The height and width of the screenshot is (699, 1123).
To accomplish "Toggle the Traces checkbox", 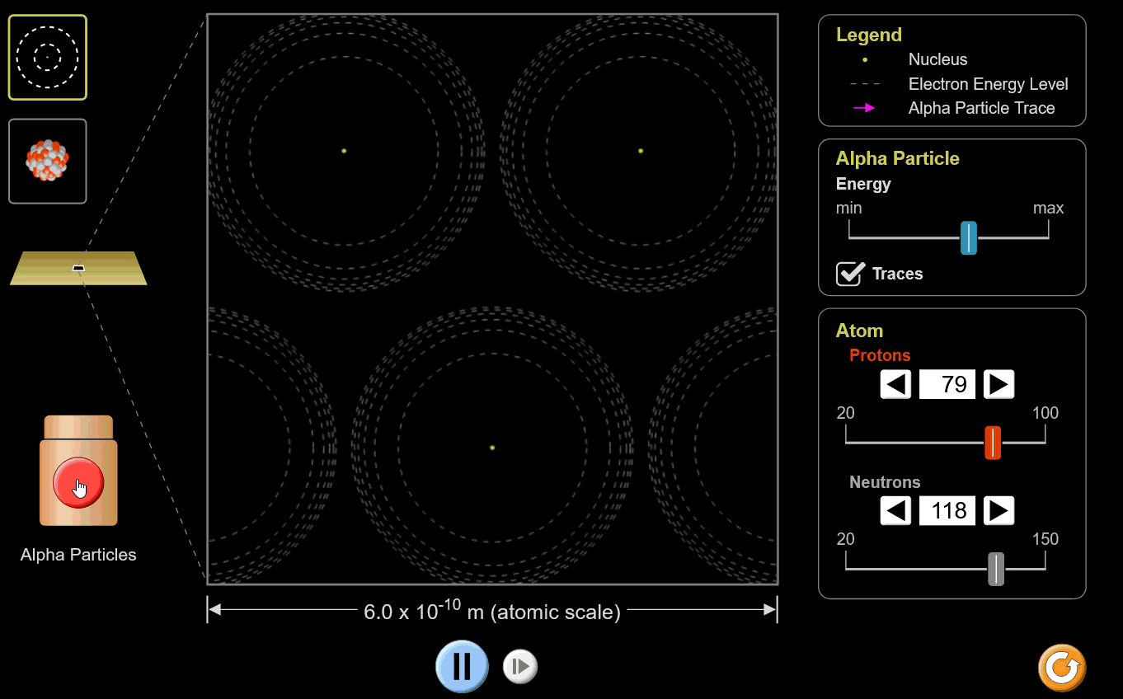I will pos(849,274).
